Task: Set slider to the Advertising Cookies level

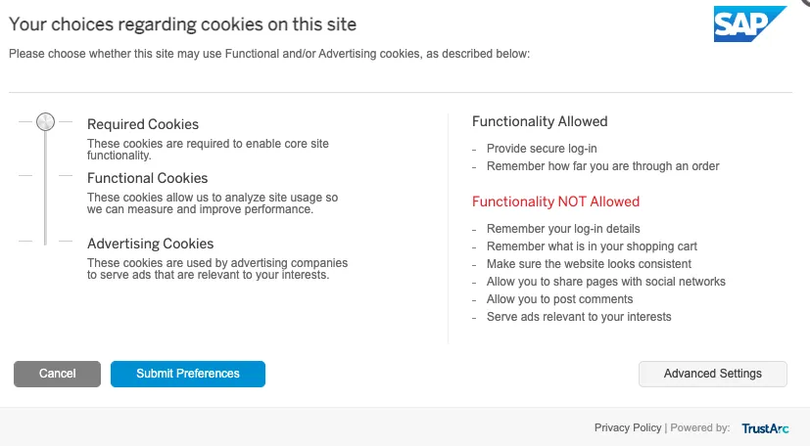Action: pos(45,241)
